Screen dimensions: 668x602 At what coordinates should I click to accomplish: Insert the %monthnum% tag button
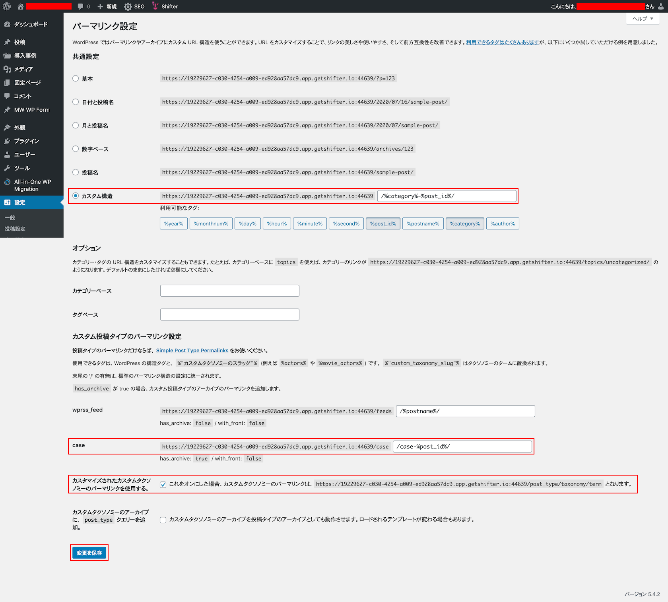pos(211,223)
